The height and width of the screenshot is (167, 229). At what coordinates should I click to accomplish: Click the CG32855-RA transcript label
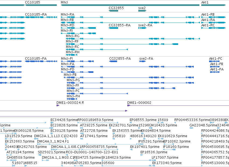(x=119, y=25)
